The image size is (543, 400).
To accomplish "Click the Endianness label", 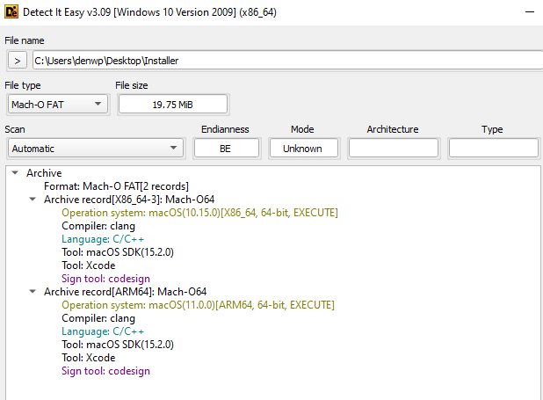I will [225, 129].
